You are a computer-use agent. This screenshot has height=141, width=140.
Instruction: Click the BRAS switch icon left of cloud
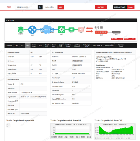[x=42, y=30]
